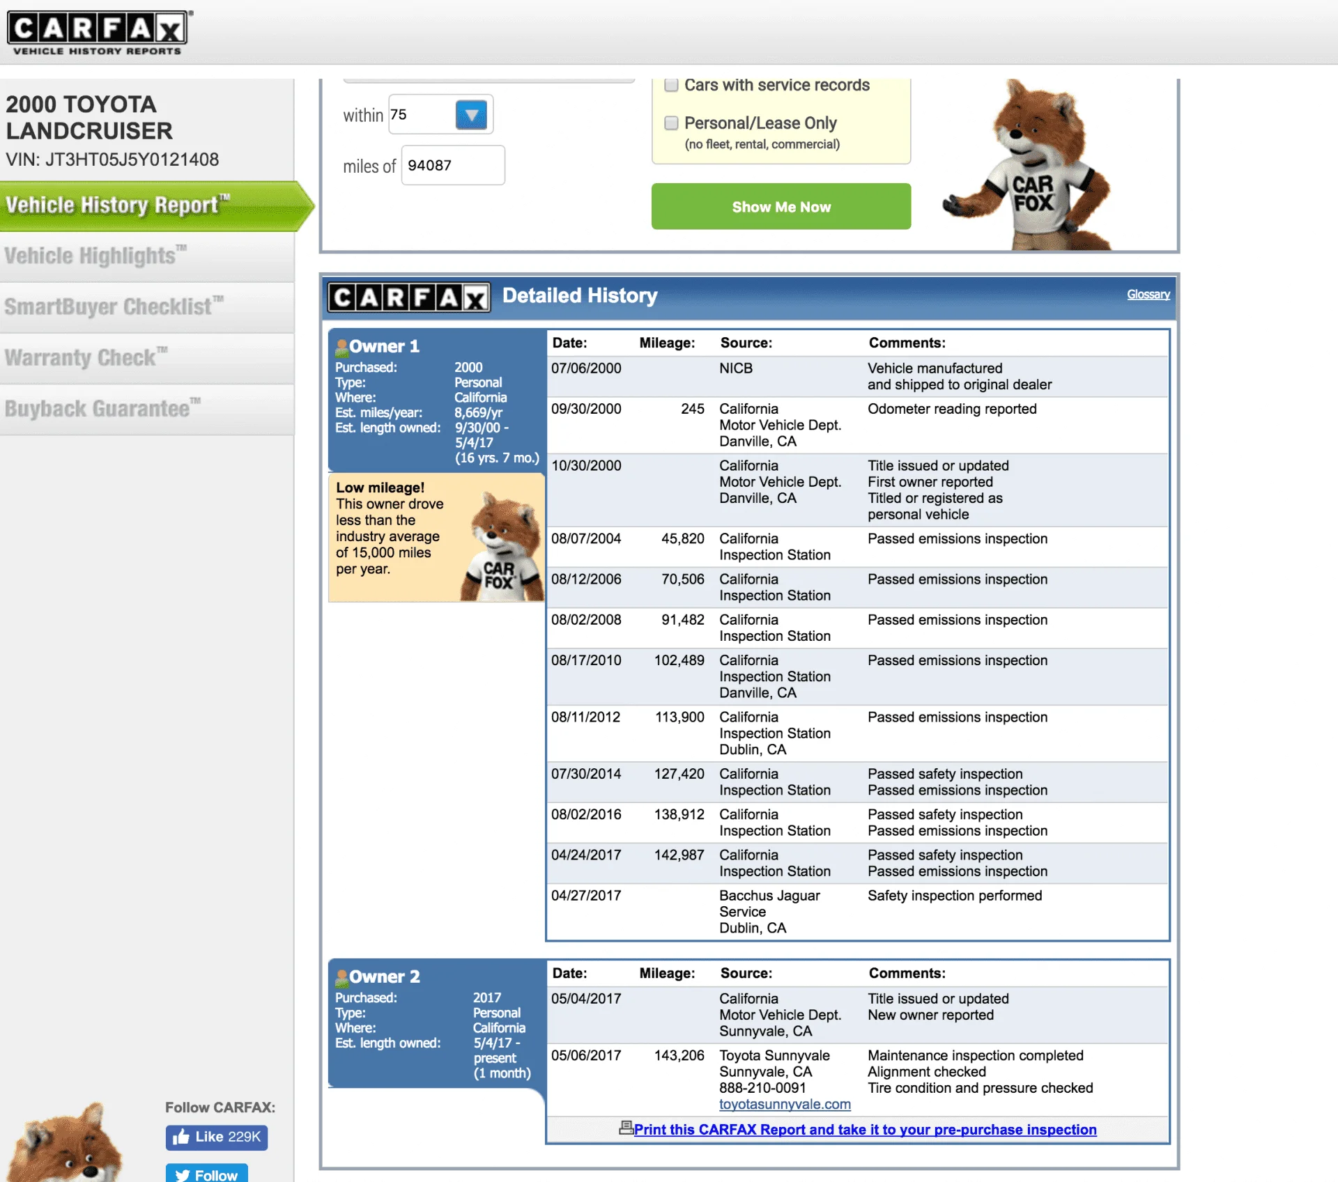Click the Follow CARFAX label

tap(220, 1108)
